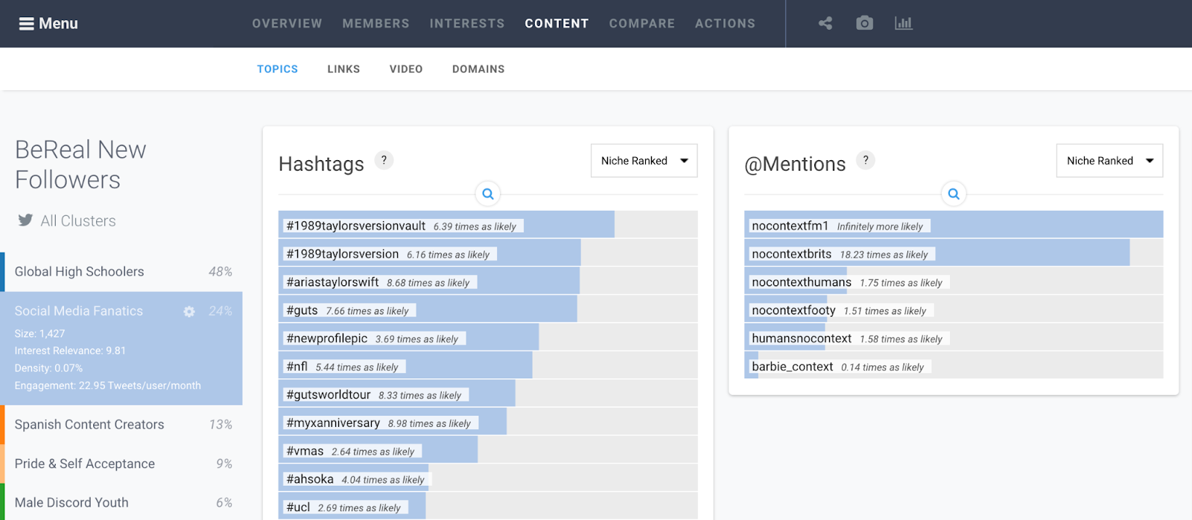Open the hamburger Menu icon

pos(26,24)
